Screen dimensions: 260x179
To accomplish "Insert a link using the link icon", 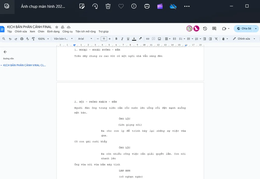I will pos(148,39).
